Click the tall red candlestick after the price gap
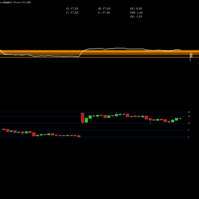Viewport: 199px width, 199px height. tap(82, 118)
